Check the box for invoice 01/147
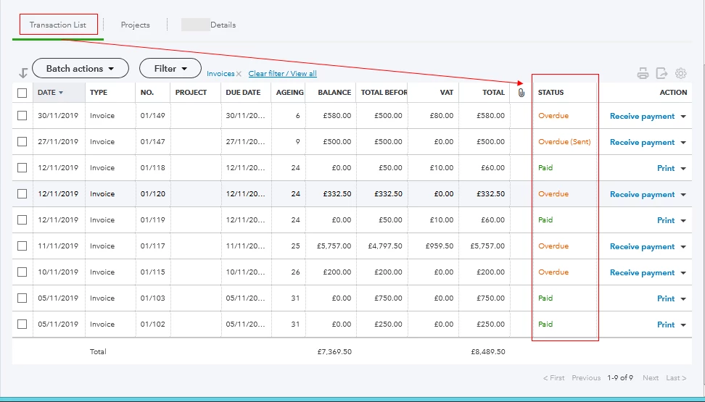 22,141
